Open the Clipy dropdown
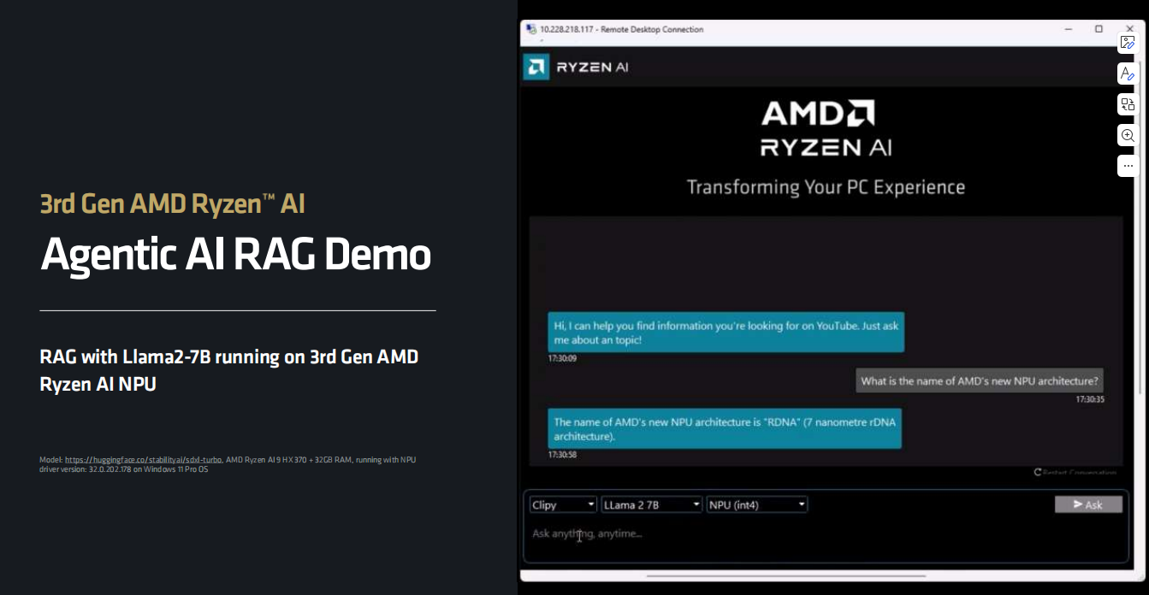1149x595 pixels. tap(563, 504)
